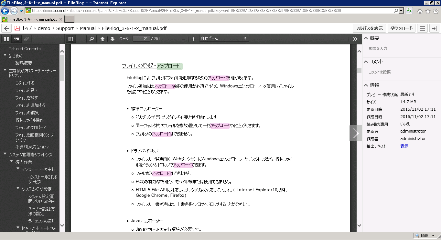Click the ダウンロード button

(x=402, y=28)
